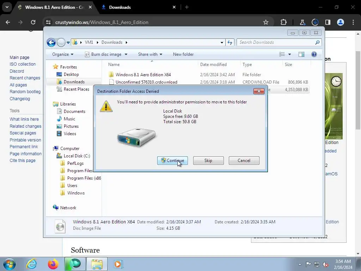Sort by the Name column header
Image resolution: width=361 pixels, height=271 pixels.
click(152, 65)
